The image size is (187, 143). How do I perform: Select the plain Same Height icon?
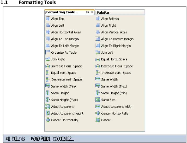(x=47, y=93)
